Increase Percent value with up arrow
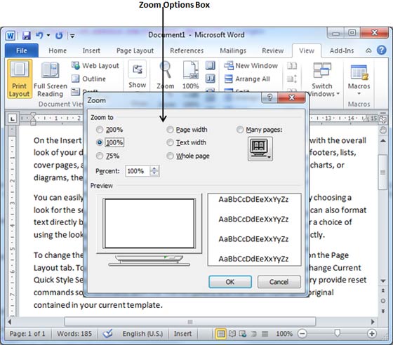 pos(154,168)
